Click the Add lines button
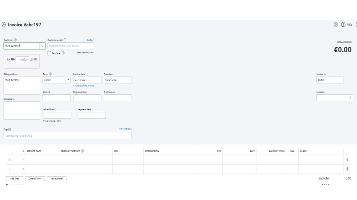The image size is (357, 200). tap(15, 179)
